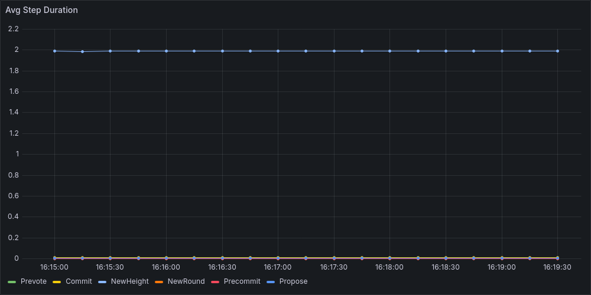Click the green Prevote color swatch
This screenshot has height=295, width=591.
pyautogui.click(x=12, y=282)
